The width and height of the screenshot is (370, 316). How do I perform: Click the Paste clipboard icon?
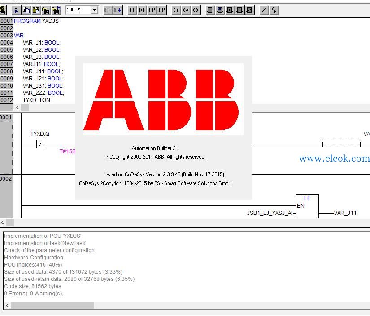[x=36, y=10]
